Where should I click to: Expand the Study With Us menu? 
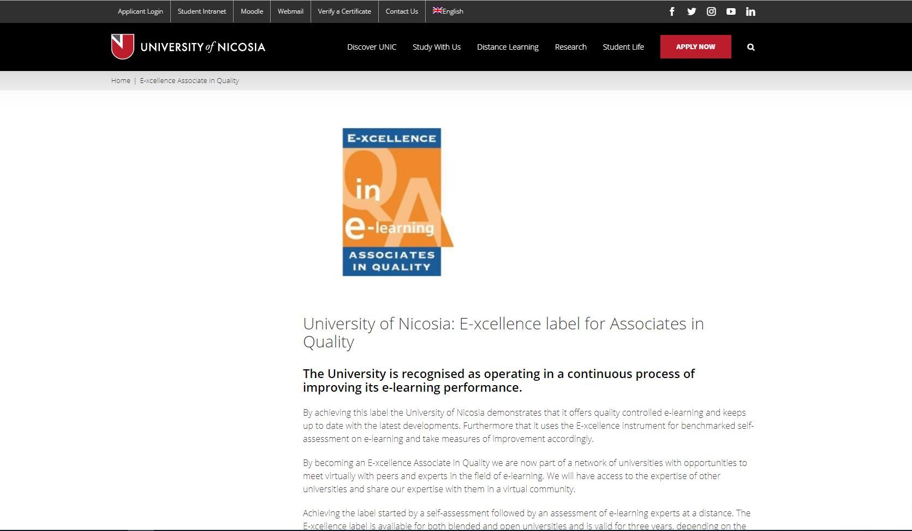[x=437, y=47]
